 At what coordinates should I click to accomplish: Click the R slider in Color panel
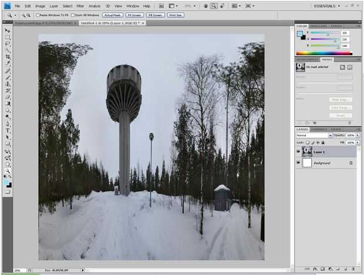(325, 33)
